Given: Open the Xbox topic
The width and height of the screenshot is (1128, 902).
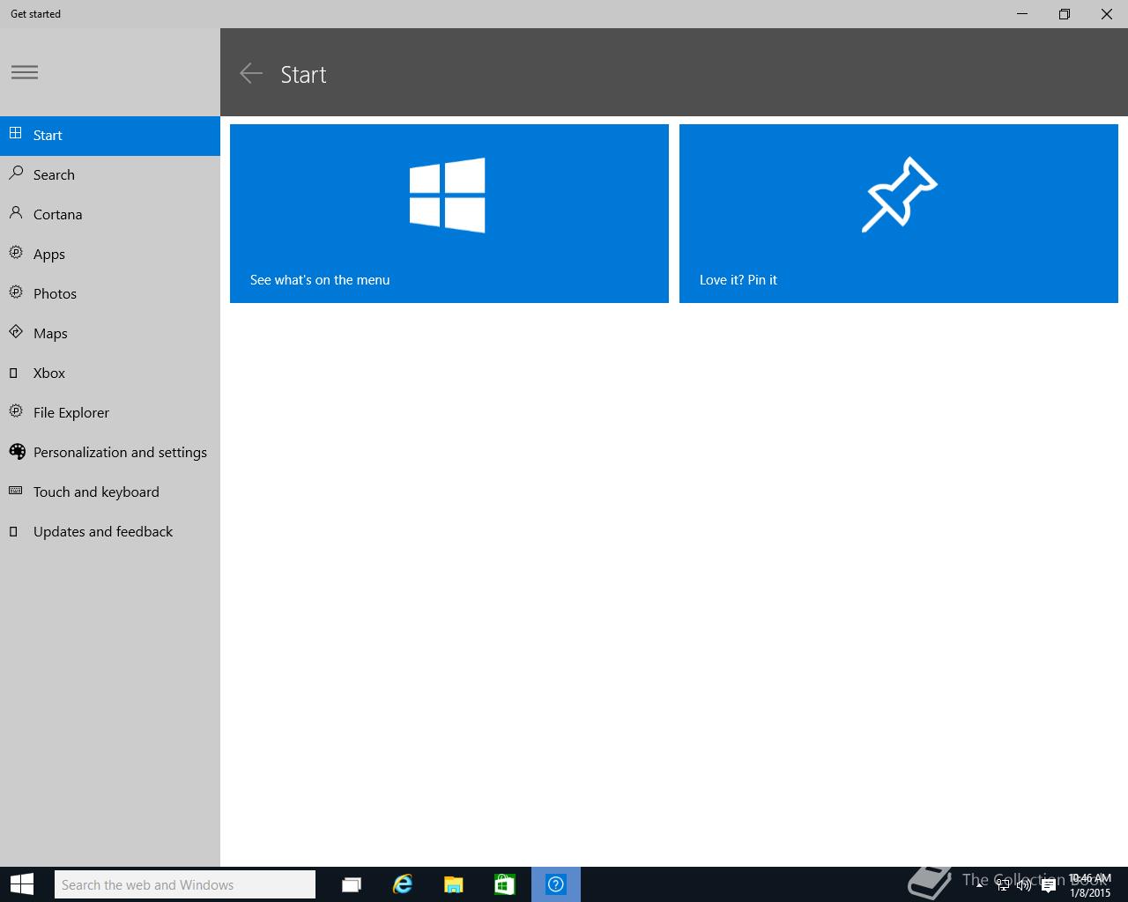Looking at the screenshot, I should 110,373.
